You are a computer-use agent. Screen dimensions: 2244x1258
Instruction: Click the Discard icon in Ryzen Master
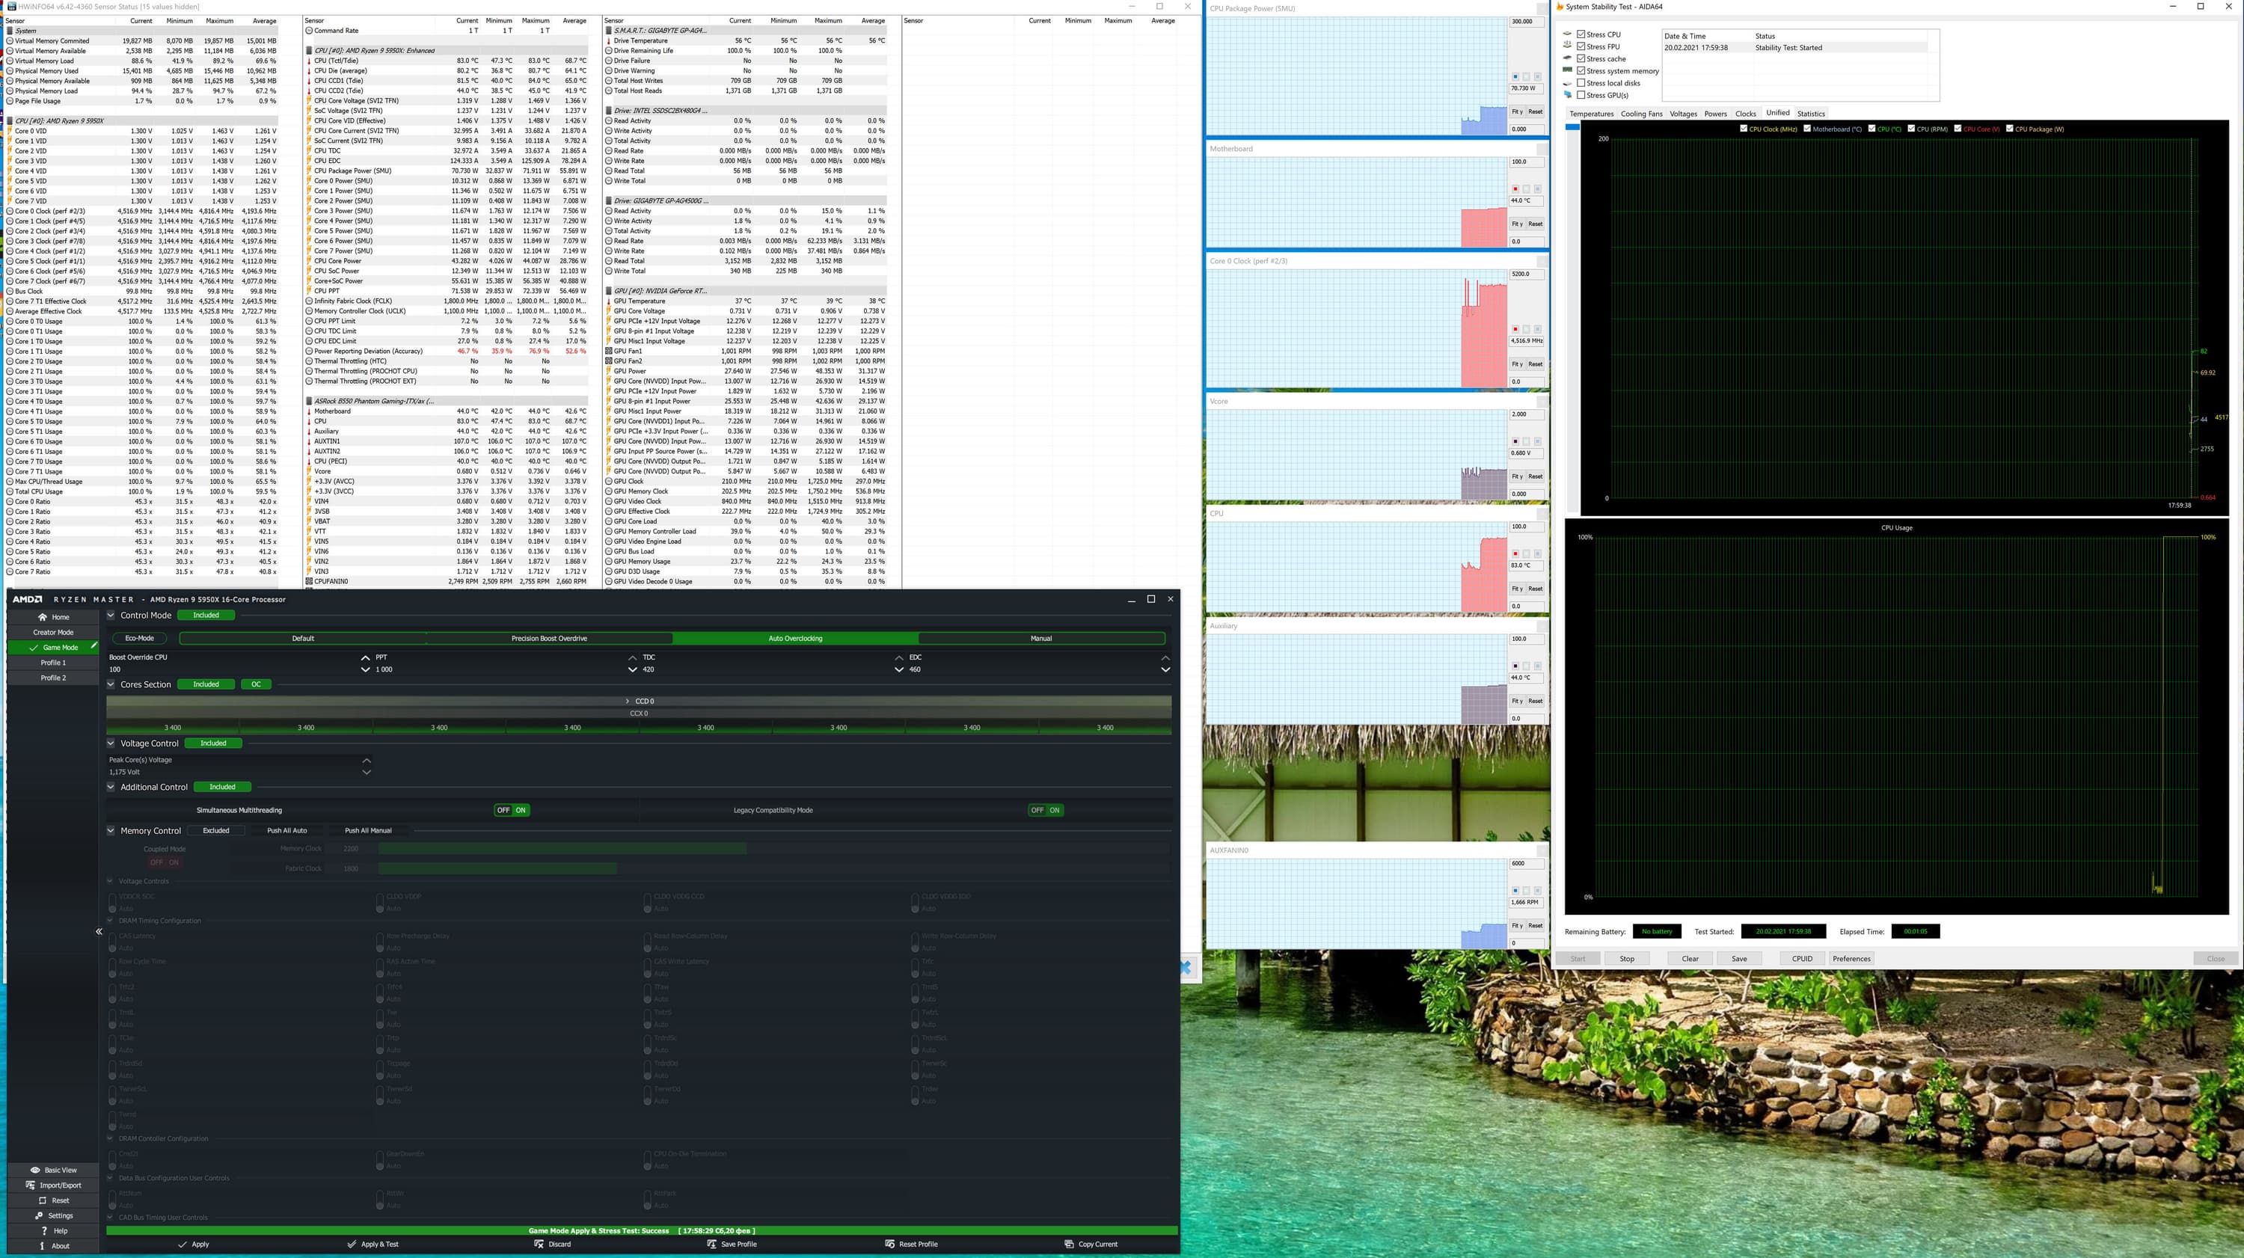[x=539, y=1244]
